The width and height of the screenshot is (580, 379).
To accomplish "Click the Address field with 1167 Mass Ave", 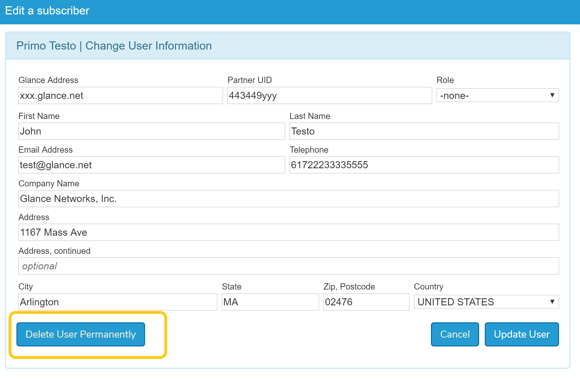I will pos(288,232).
